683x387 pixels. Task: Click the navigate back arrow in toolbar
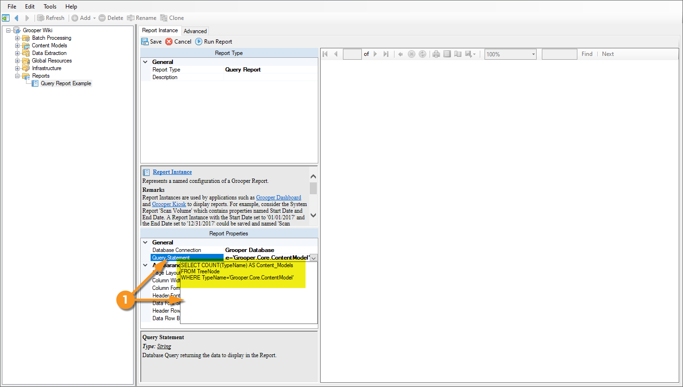click(x=17, y=18)
